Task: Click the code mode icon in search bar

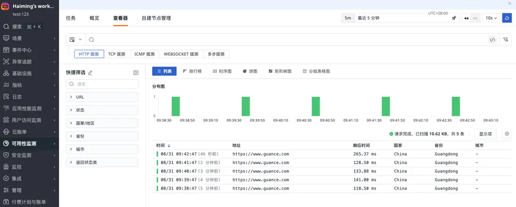Action: click(492, 40)
